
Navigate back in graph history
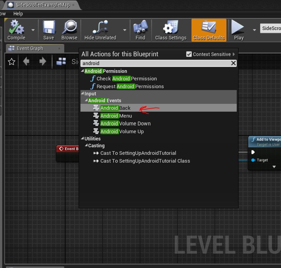point(26,62)
